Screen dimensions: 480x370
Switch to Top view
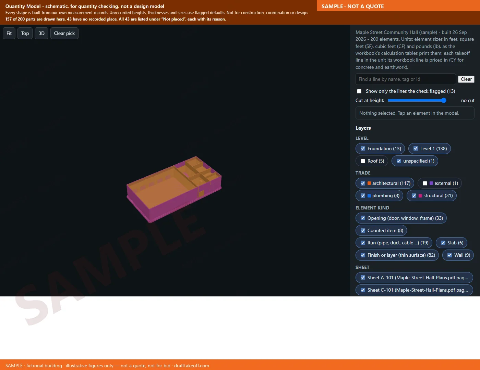(25, 33)
